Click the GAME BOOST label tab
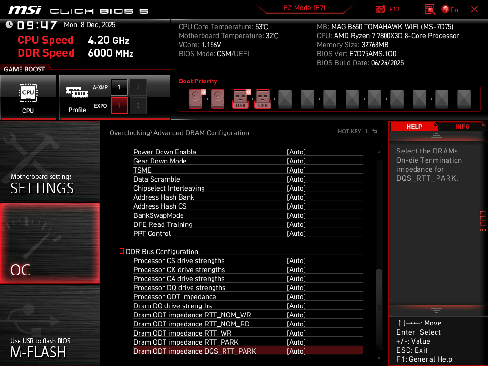The height and width of the screenshot is (366, 488). tap(24, 69)
